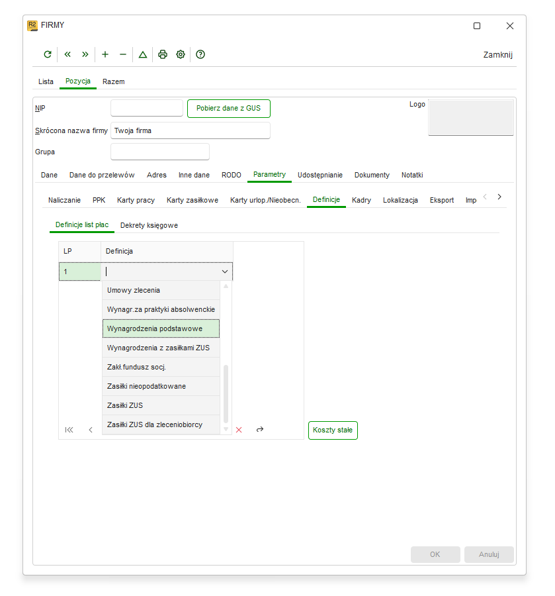Viewport: 555px width, 596px height.
Task: Cancel the edit with the red X icon
Action: pos(239,430)
